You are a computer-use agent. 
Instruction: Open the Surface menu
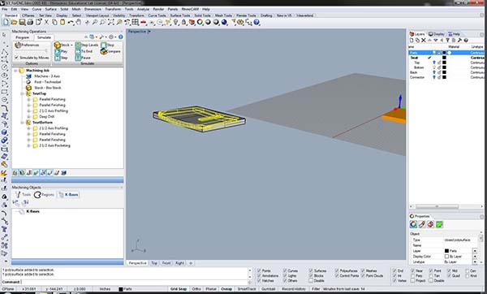click(51, 9)
